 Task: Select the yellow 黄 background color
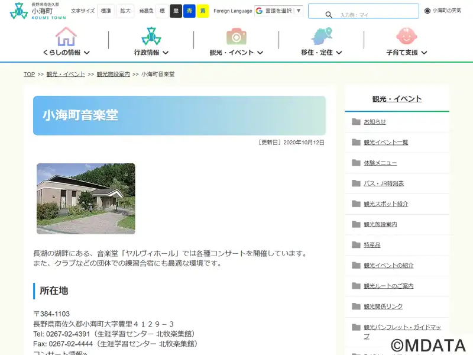coord(203,11)
